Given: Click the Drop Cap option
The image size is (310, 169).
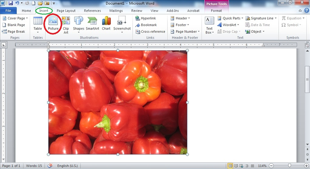Looking at the screenshot, I should 229,31.
